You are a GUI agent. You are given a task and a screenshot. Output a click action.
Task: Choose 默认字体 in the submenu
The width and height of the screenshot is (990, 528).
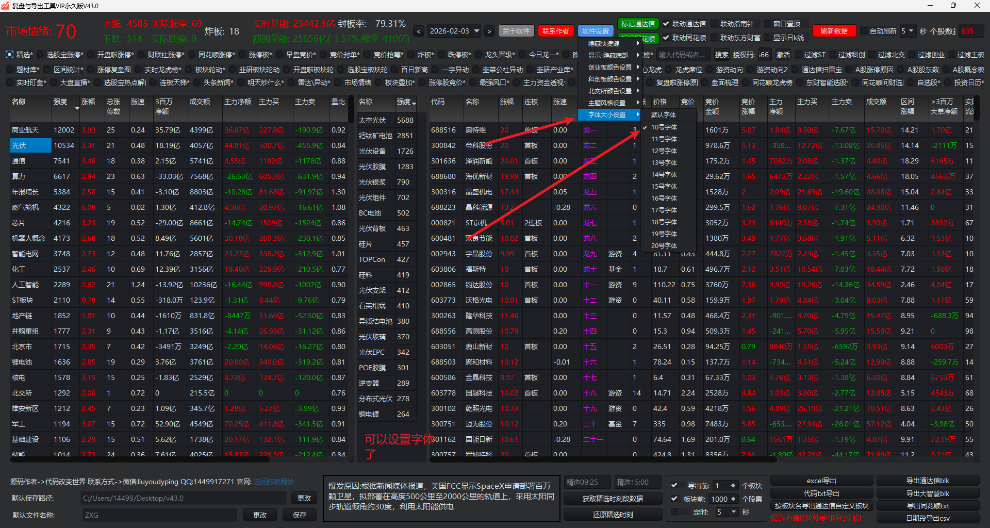663,115
